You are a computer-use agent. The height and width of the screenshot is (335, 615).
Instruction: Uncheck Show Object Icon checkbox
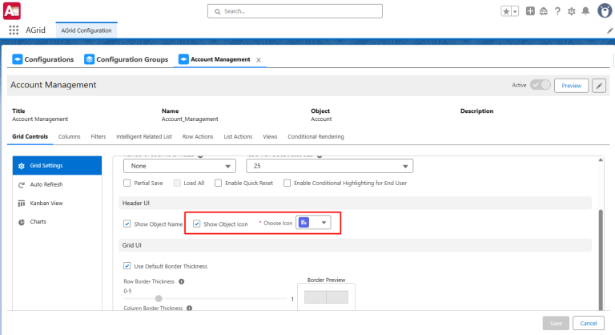click(x=196, y=224)
